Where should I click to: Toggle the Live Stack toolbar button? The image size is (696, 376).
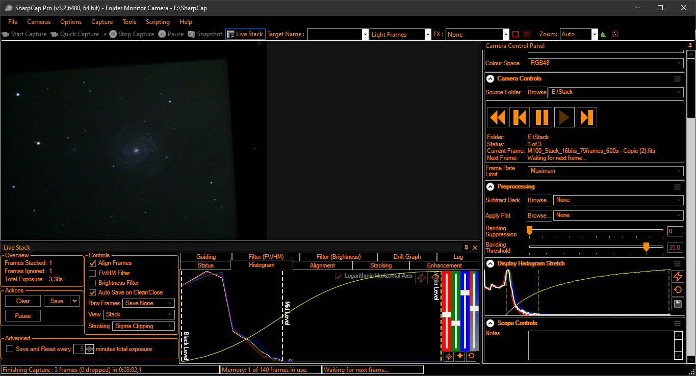[245, 34]
